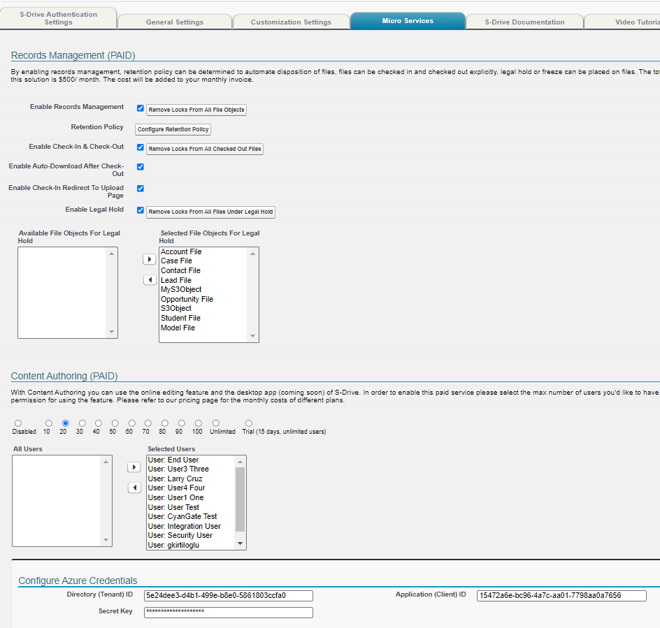Click add arrow for Legal Hold file objects
The image size is (660, 628).
pyautogui.click(x=149, y=259)
